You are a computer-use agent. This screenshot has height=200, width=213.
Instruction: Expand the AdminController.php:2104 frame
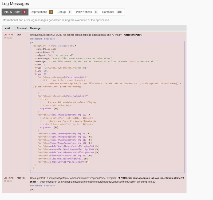point(97,149)
